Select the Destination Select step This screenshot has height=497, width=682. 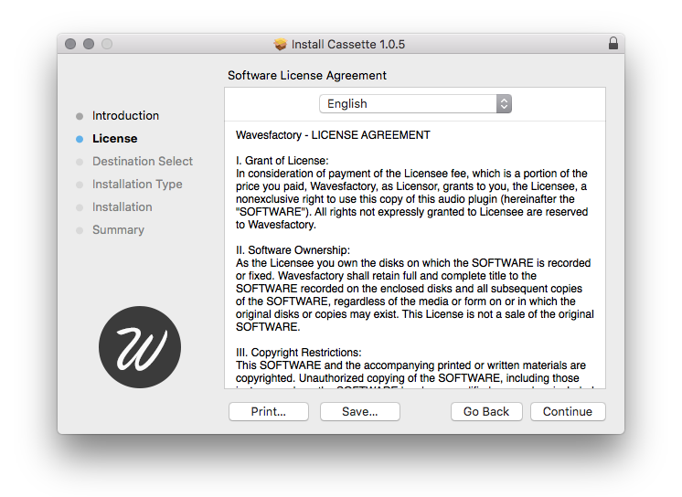pyautogui.click(x=143, y=162)
